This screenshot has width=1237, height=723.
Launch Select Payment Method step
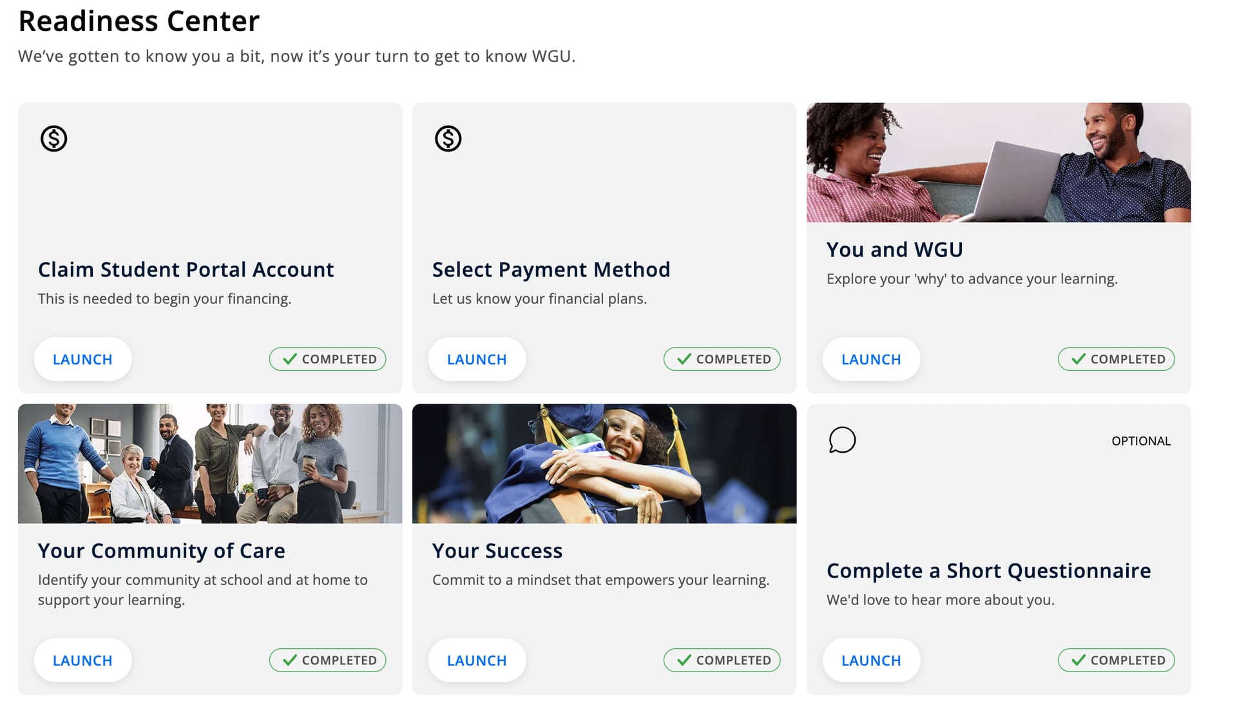click(477, 359)
